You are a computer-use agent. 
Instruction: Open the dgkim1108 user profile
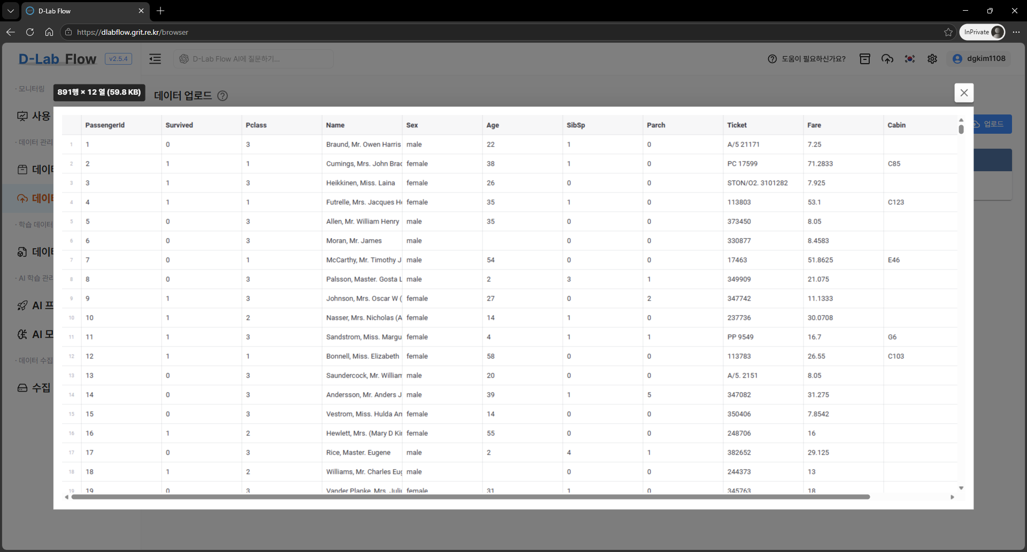(x=979, y=59)
